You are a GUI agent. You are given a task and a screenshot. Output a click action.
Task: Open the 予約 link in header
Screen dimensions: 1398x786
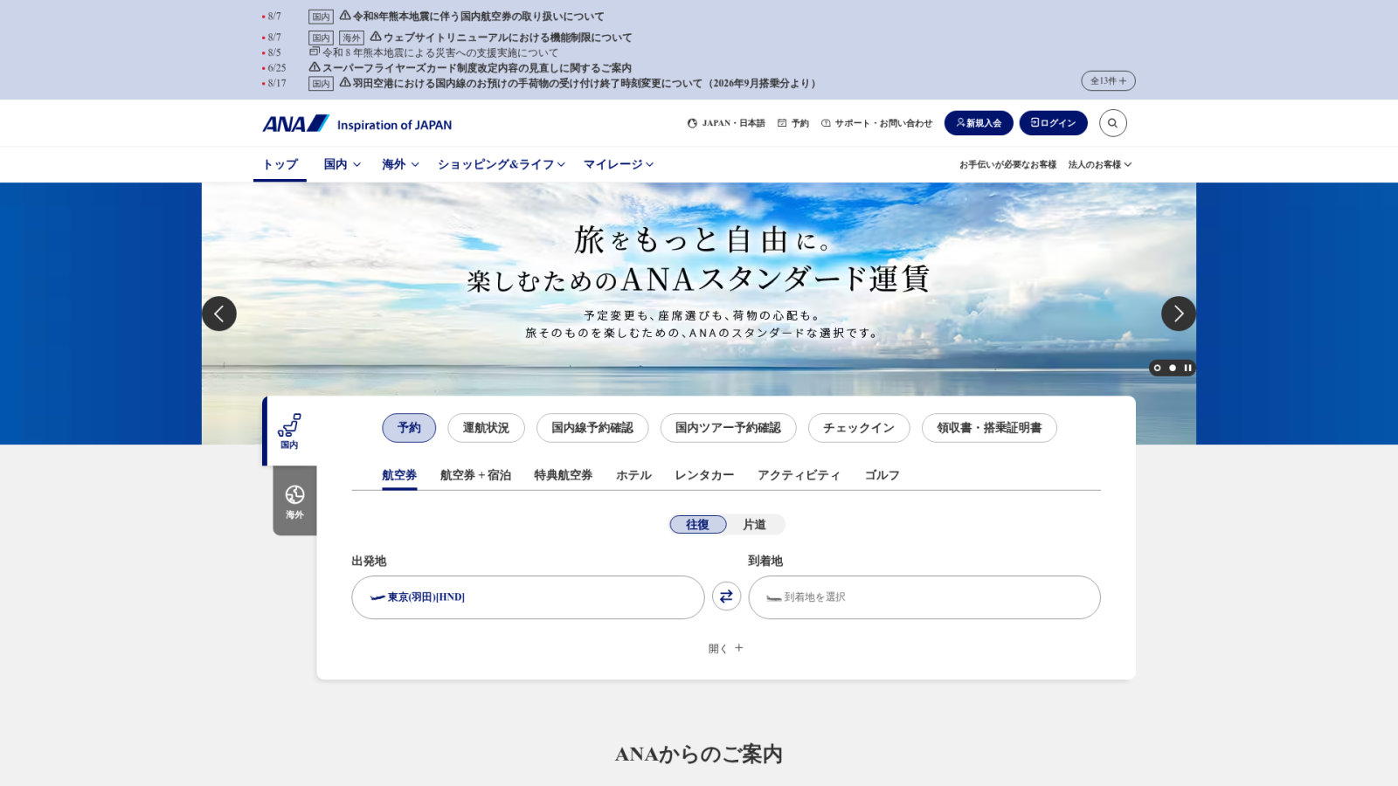pos(793,123)
